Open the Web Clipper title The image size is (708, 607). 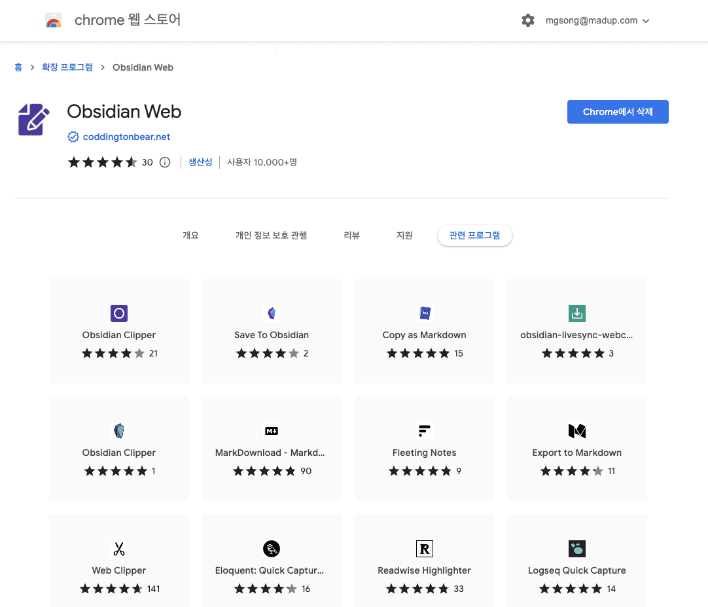119,570
